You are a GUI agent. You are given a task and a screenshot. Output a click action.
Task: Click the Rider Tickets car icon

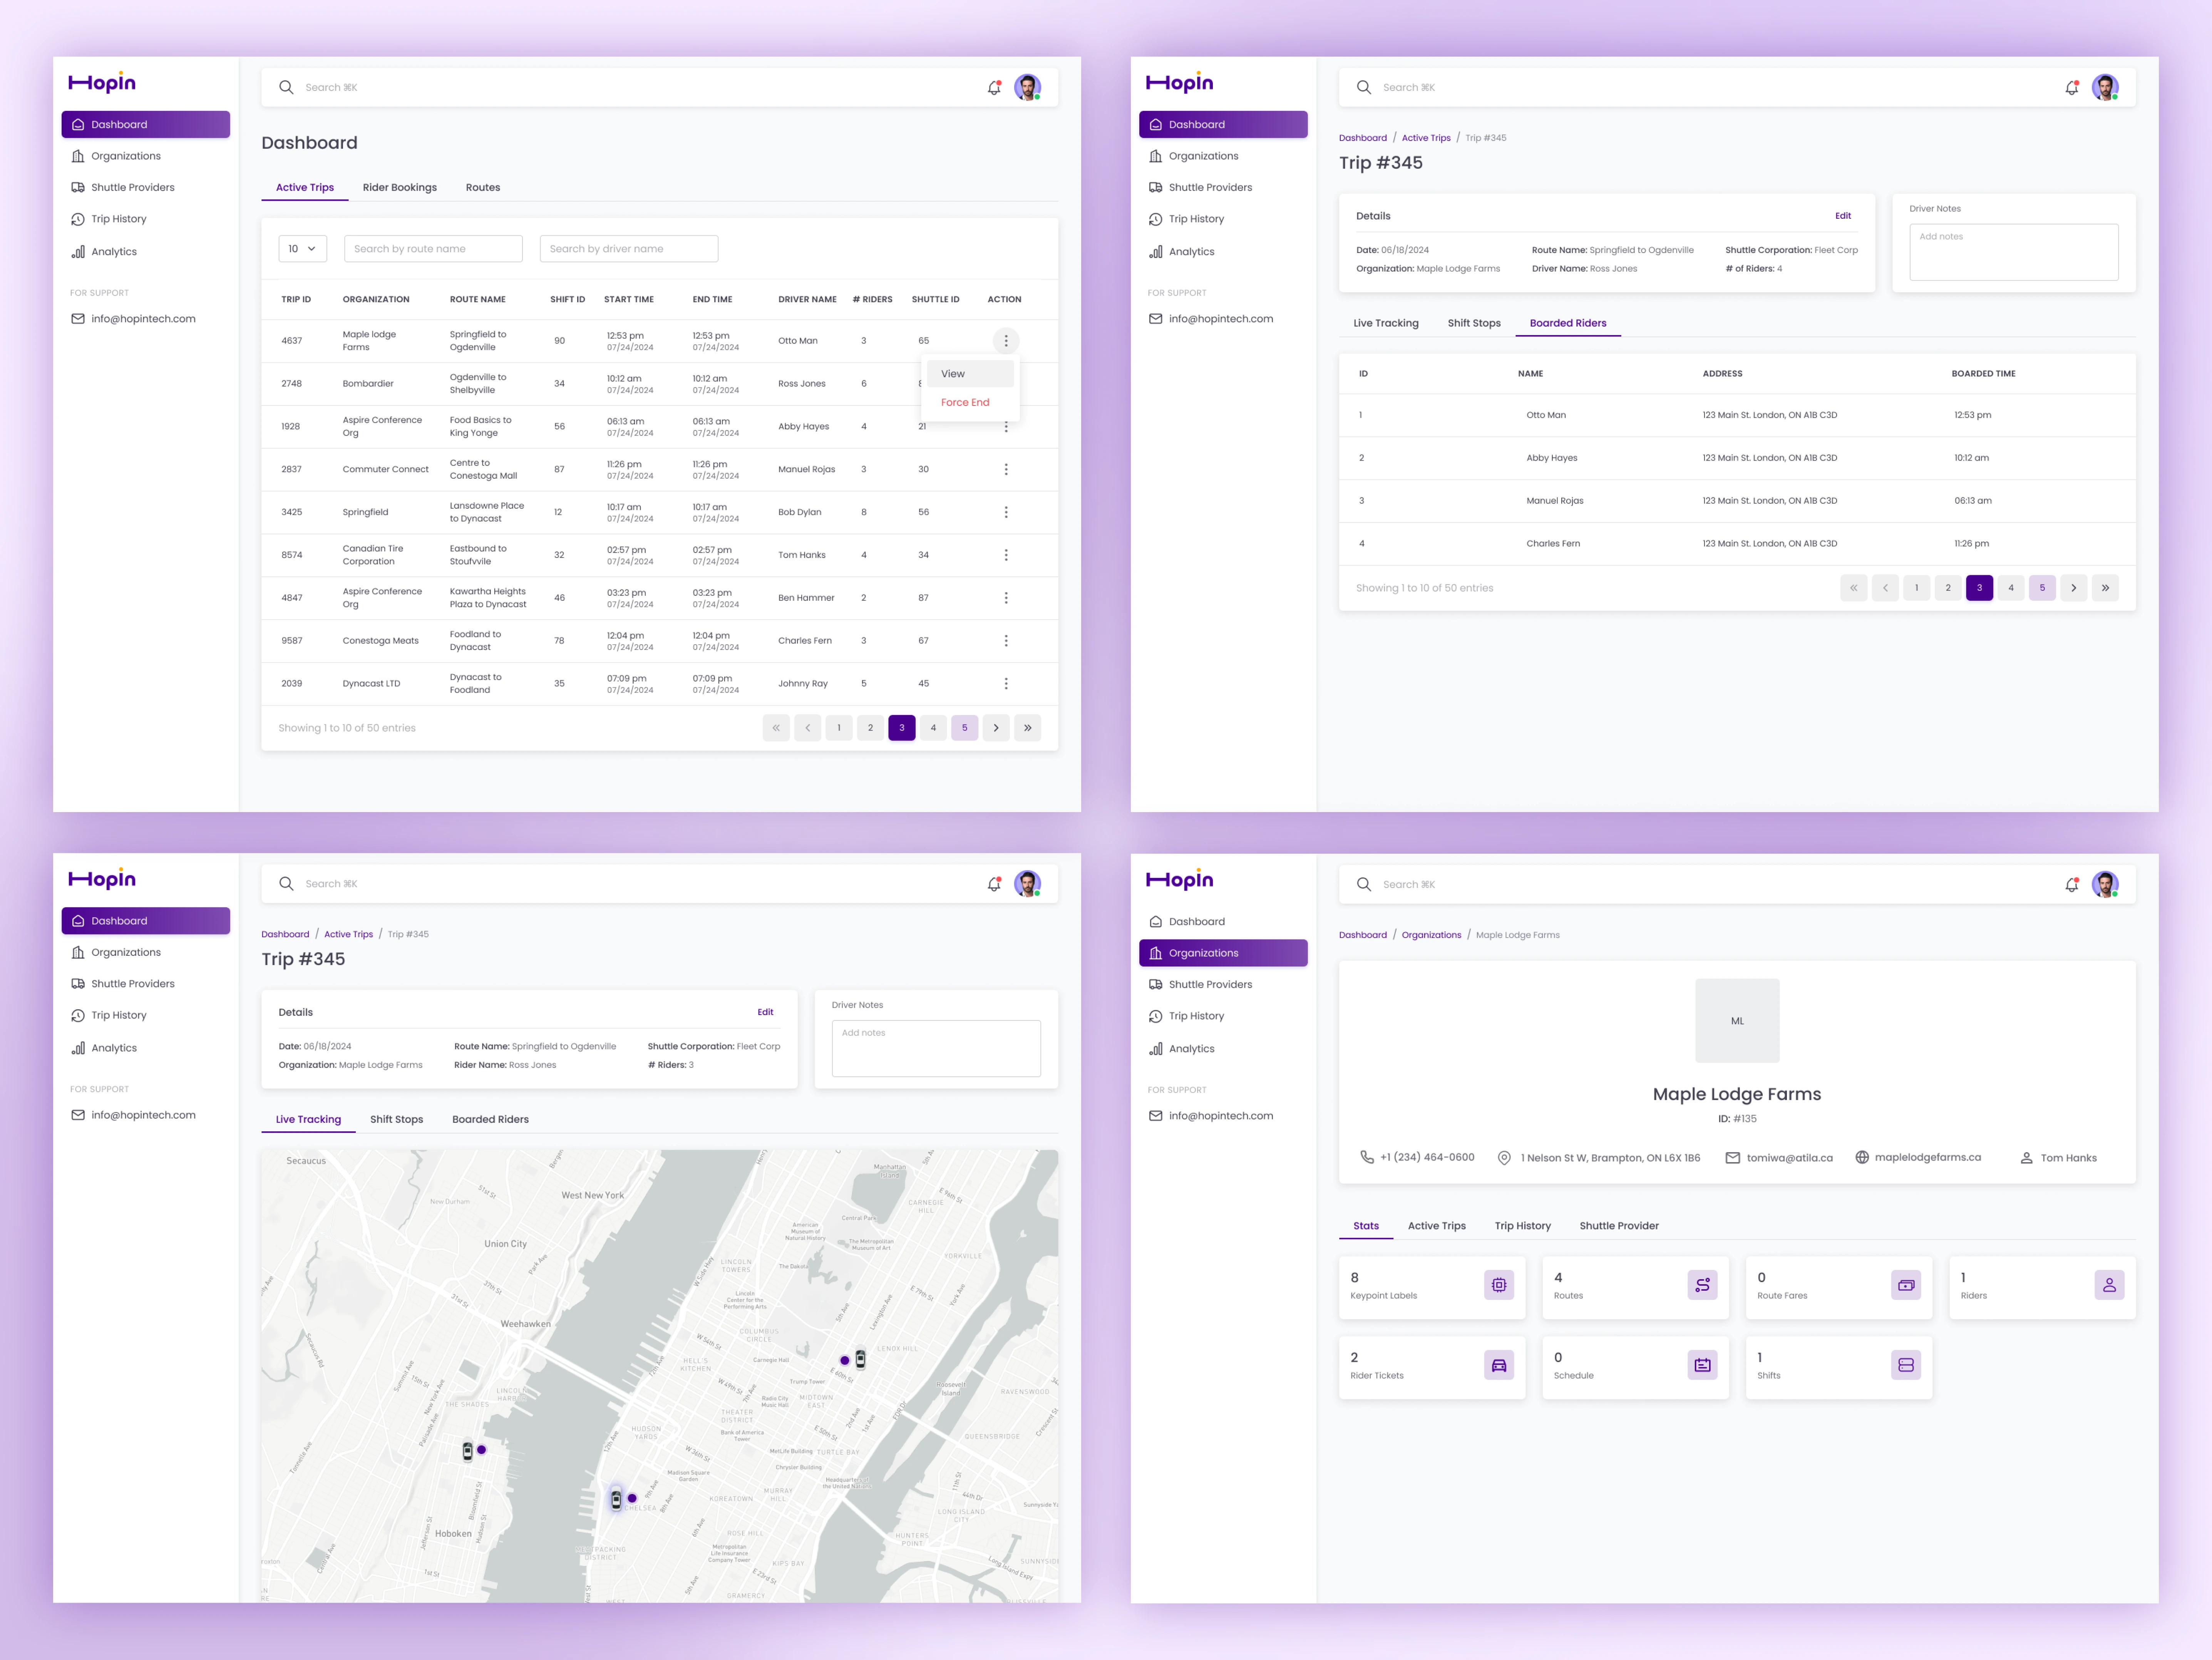[x=1498, y=1365]
